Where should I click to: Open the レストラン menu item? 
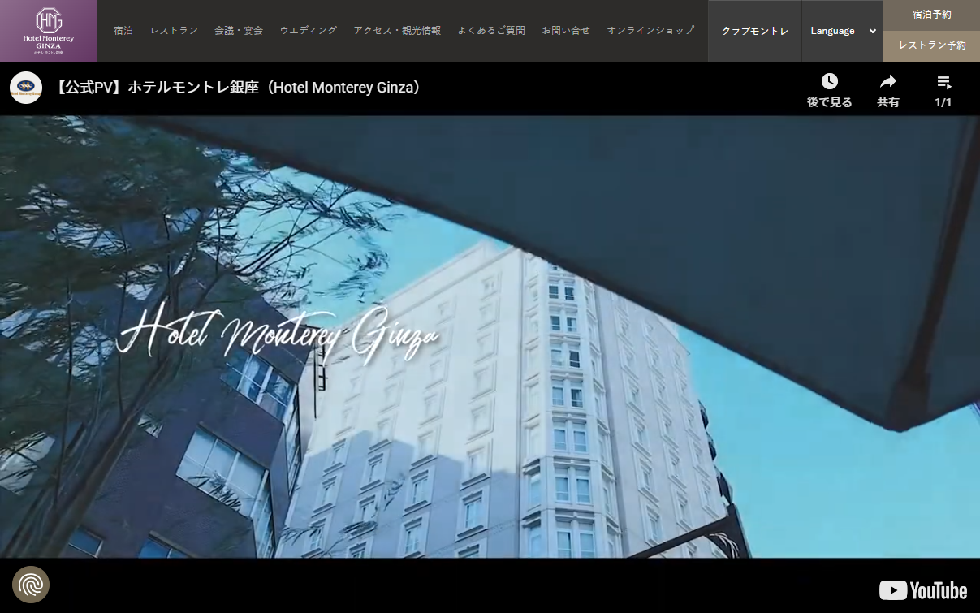tap(174, 31)
